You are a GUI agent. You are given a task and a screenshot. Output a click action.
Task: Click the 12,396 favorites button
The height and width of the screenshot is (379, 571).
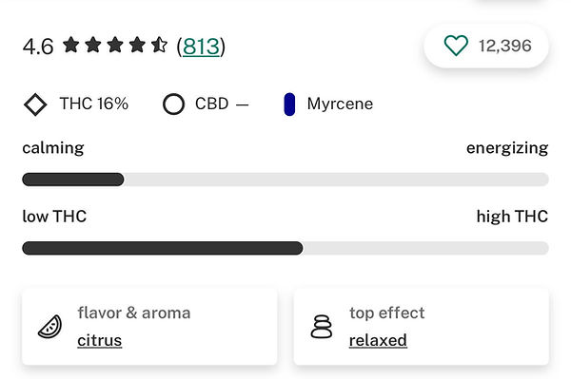486,46
